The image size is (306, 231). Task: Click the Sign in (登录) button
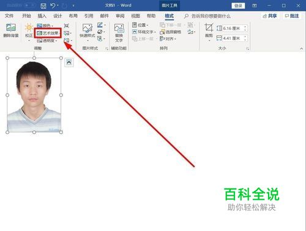pos(238,5)
